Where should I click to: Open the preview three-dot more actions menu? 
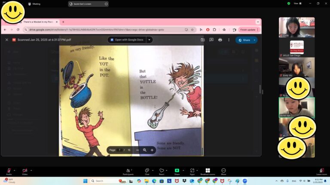[229, 40]
